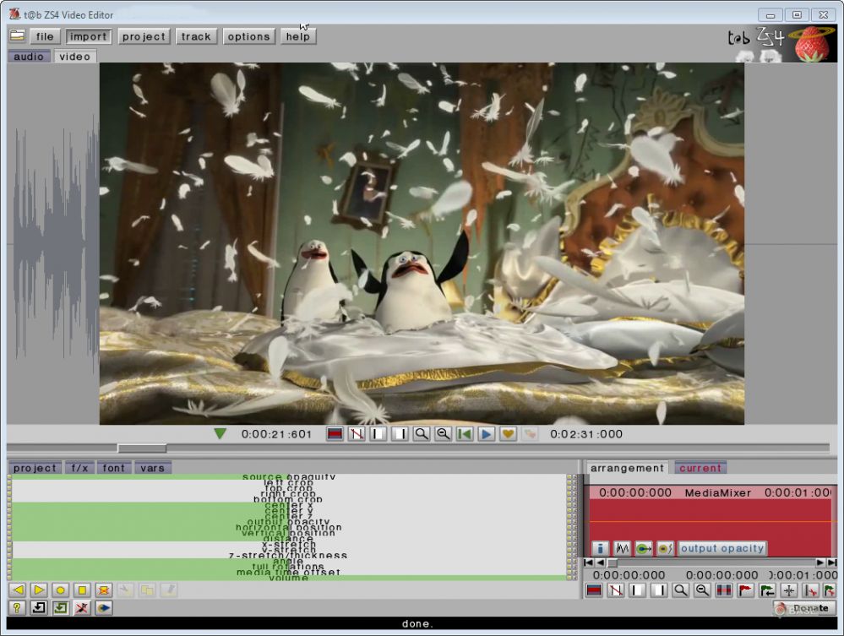Click the green flag with arrow icon
The width and height of the screenshot is (844, 636).
coord(767,590)
